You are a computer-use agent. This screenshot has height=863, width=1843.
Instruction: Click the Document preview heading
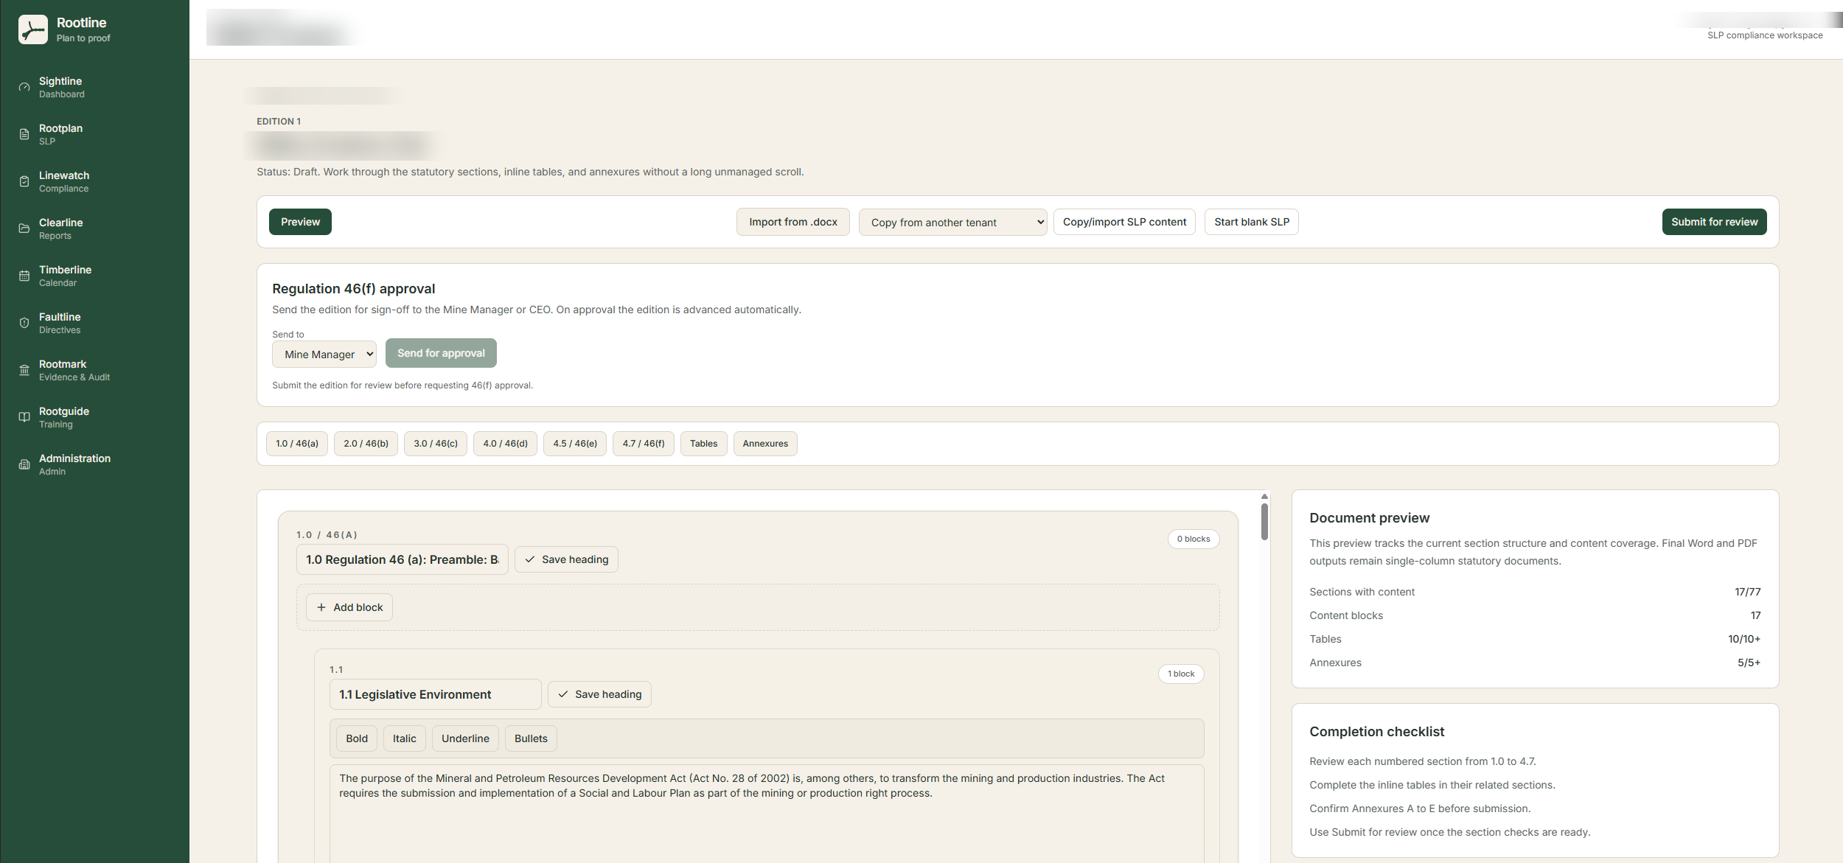tap(1369, 518)
